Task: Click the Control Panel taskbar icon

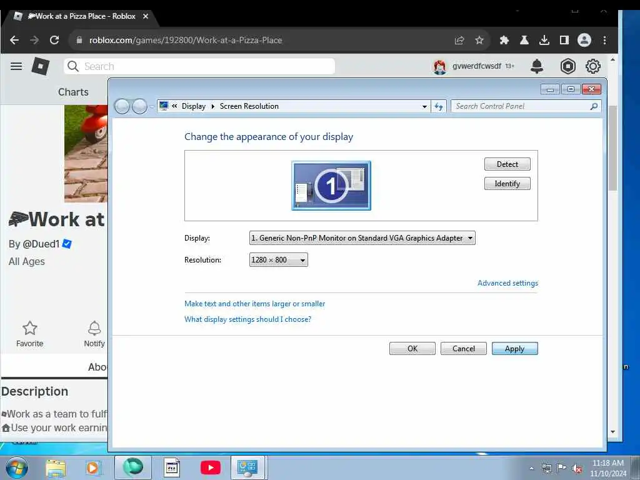Action: [x=247, y=467]
